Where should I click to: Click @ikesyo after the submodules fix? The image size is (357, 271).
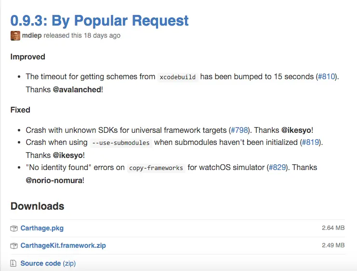coord(69,155)
